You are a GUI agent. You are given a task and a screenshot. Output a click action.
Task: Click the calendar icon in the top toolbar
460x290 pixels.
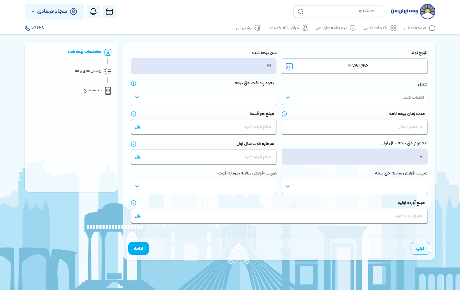click(x=109, y=11)
